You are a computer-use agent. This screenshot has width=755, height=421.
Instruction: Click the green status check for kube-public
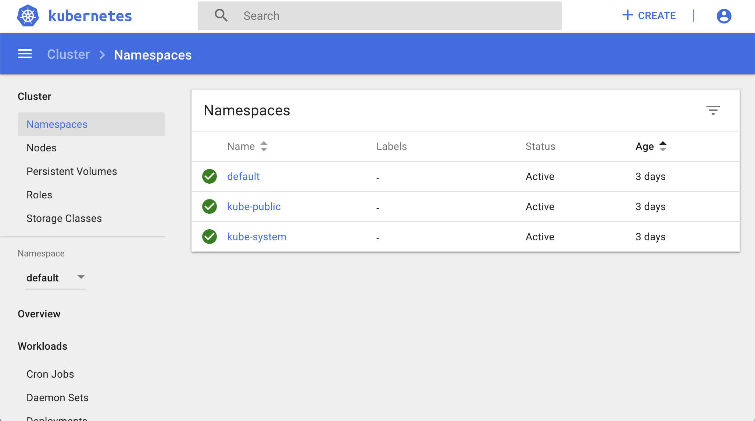[210, 206]
